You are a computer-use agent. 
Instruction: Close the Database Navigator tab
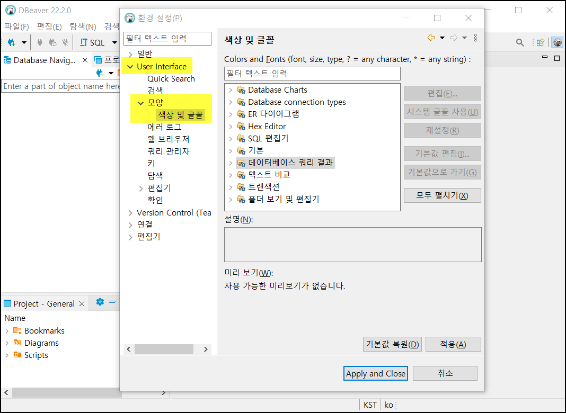tap(85, 60)
